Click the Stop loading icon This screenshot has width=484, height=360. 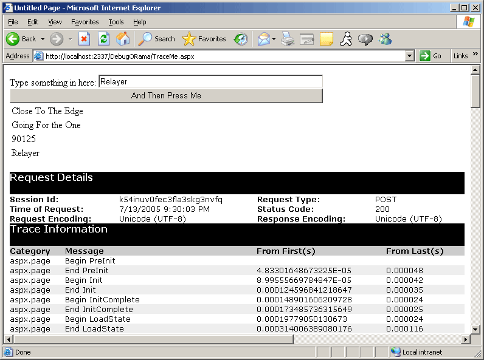pos(84,39)
